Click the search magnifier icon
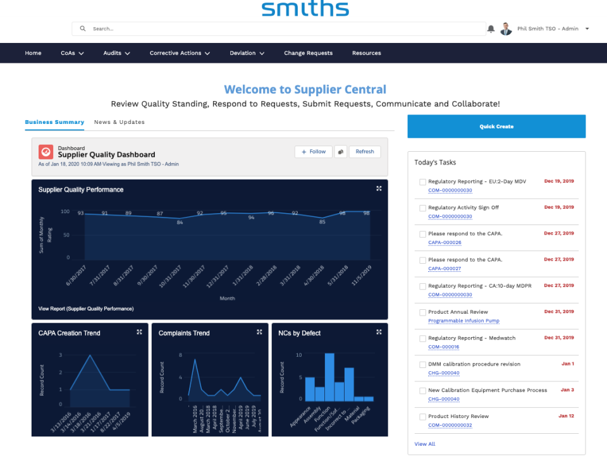Image resolution: width=607 pixels, height=461 pixels. [x=83, y=28]
